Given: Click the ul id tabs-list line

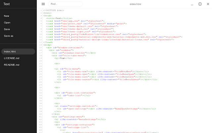Looking at the screenshot, I should [x=74, y=95].
